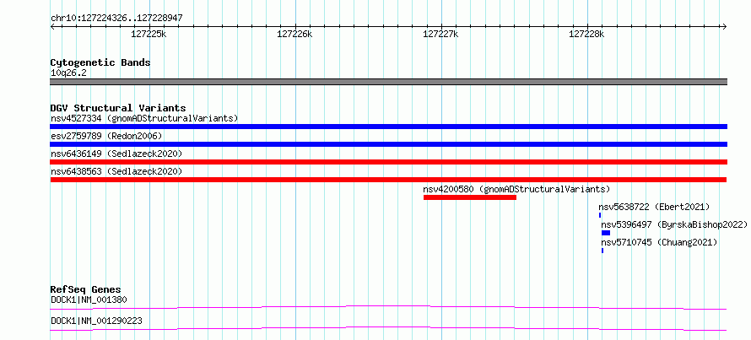Click the 127225k ruler tick label

click(149, 34)
